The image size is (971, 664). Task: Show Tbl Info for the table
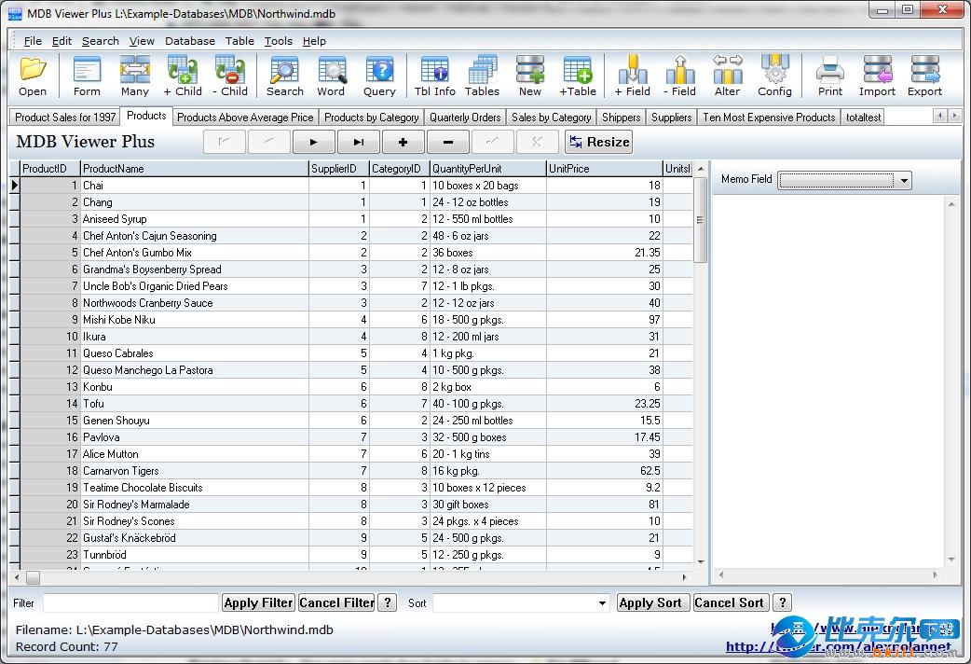click(x=434, y=76)
